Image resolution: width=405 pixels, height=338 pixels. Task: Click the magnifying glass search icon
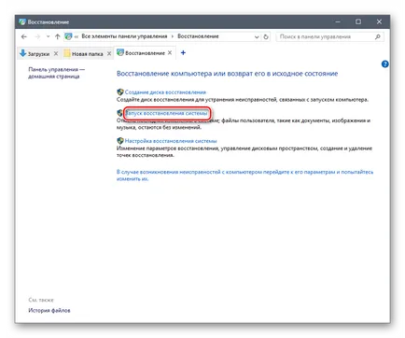click(x=377, y=36)
